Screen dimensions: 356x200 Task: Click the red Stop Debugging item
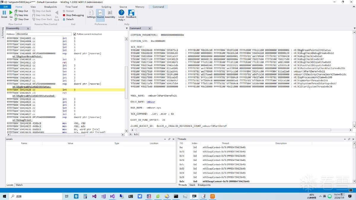73,15
